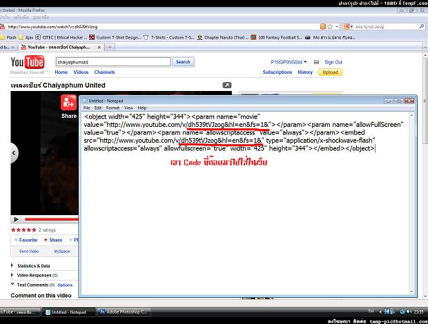Open a new Firefox tab with plus button
Image resolution: width=428 pixels, height=324 pixels.
pos(110,47)
